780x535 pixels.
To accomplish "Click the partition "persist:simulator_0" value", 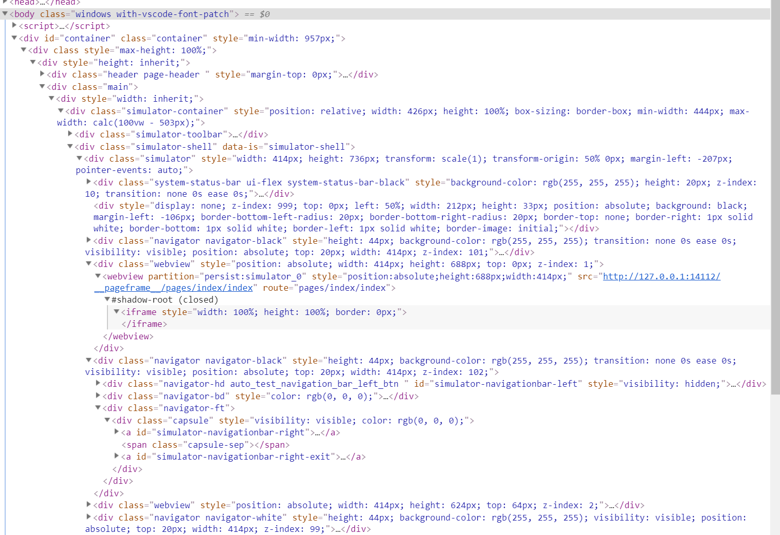I will click(x=253, y=276).
